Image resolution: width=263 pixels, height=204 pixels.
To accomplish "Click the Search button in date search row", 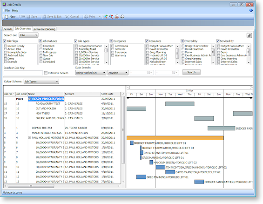I will pyautogui.click(x=191, y=72).
